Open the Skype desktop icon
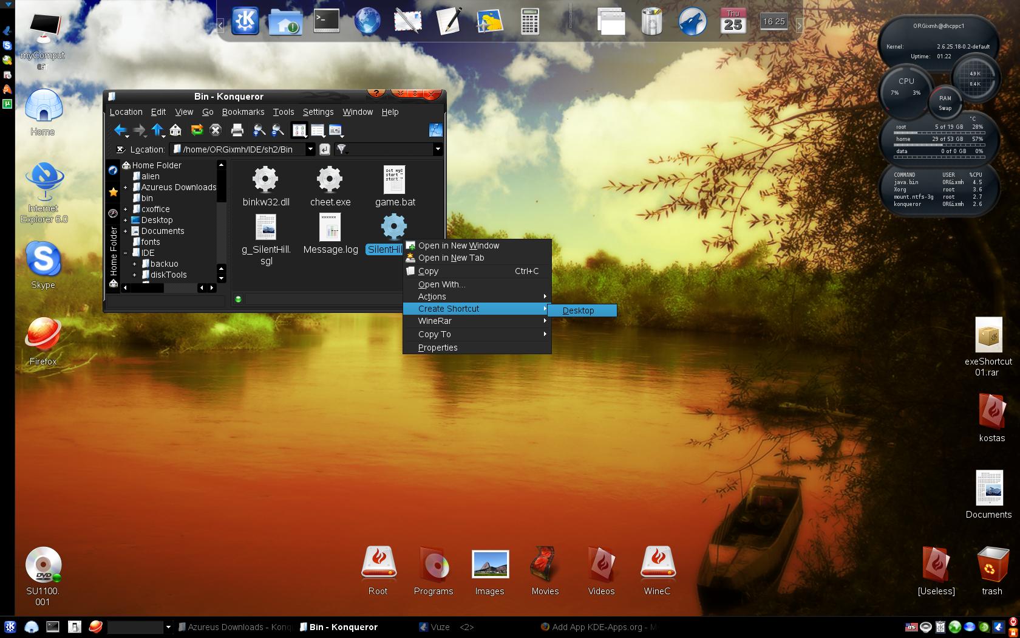Viewport: 1020px width, 638px height. (43, 266)
